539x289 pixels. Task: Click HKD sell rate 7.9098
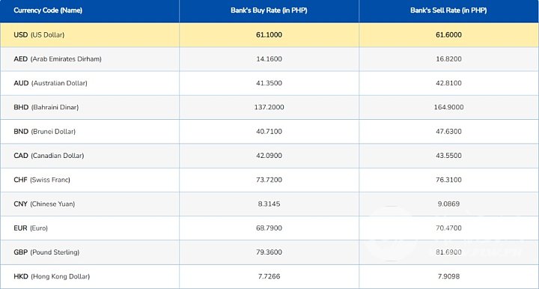448,276
